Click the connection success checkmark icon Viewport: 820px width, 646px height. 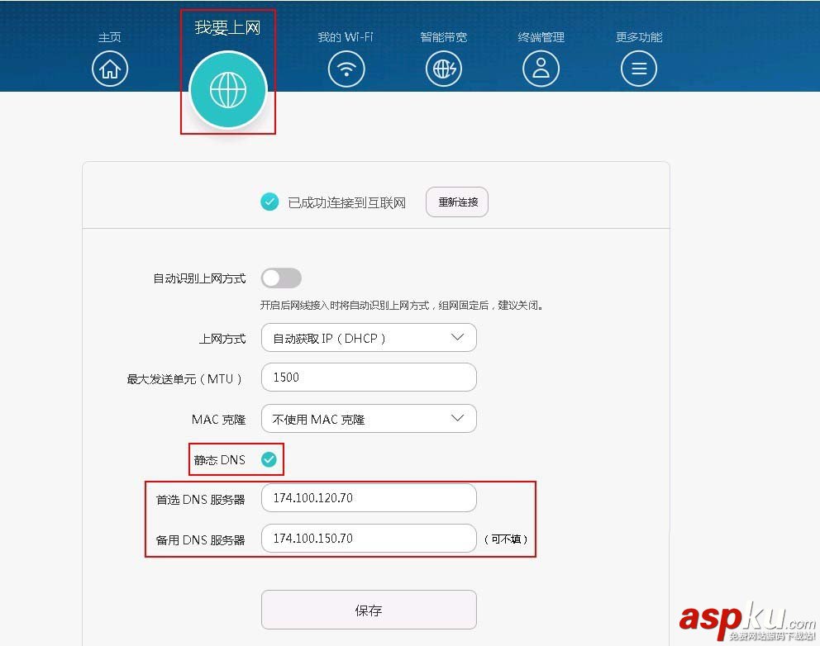[x=269, y=202]
